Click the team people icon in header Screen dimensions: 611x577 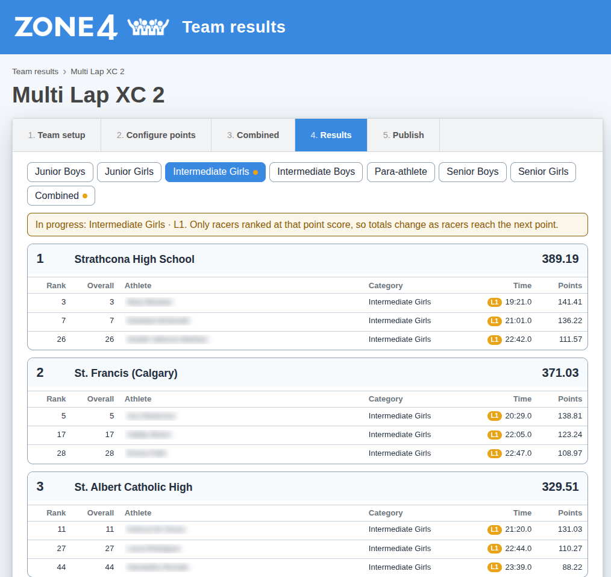pyautogui.click(x=148, y=27)
